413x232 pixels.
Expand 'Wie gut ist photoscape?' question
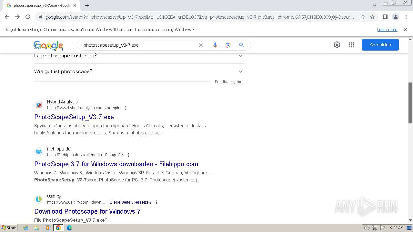[139, 72]
